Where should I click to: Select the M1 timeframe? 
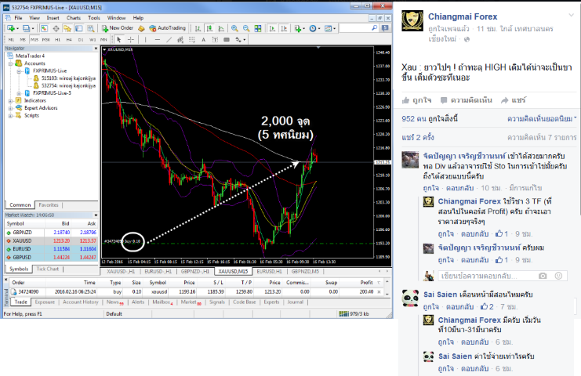[x=11, y=40]
